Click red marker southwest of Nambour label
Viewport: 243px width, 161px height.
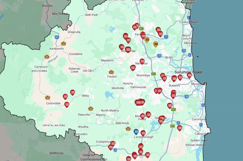[133, 68]
